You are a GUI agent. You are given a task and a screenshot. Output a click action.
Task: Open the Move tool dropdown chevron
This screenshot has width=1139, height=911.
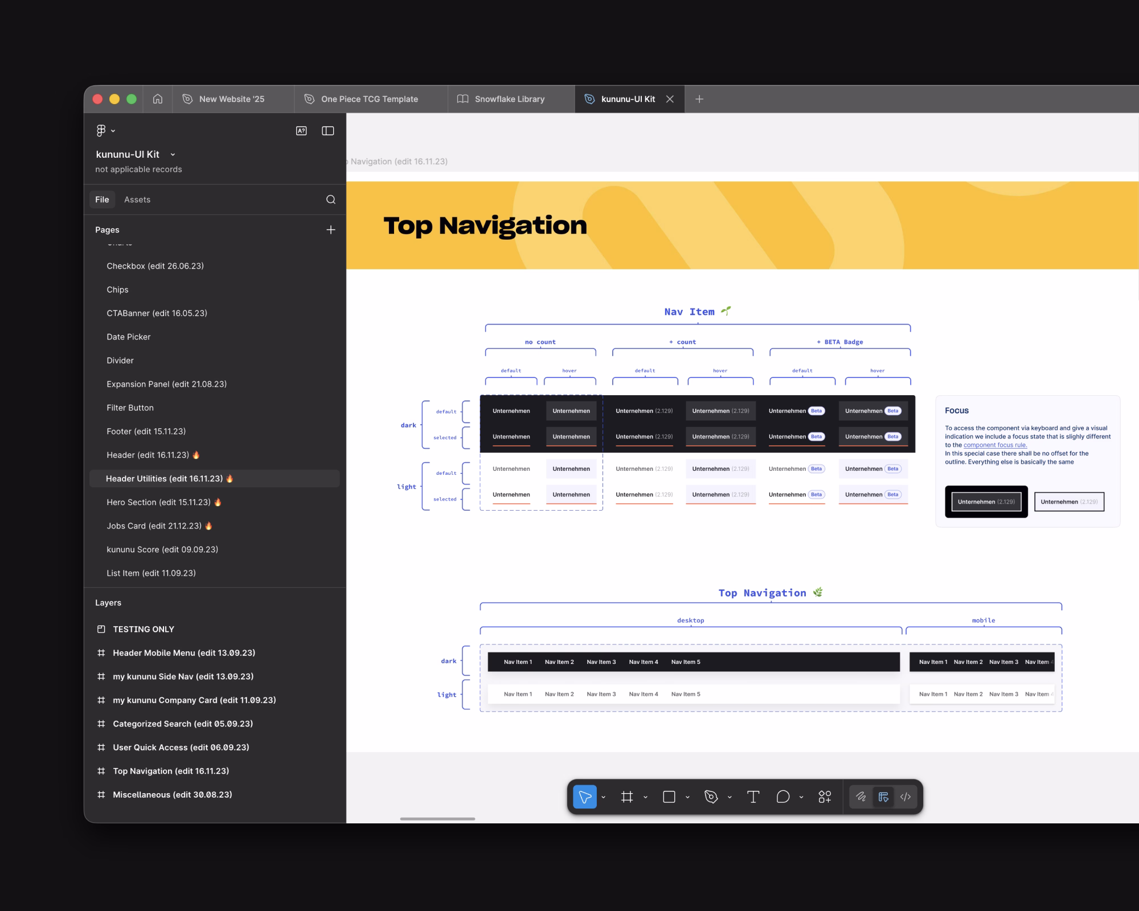click(x=604, y=797)
